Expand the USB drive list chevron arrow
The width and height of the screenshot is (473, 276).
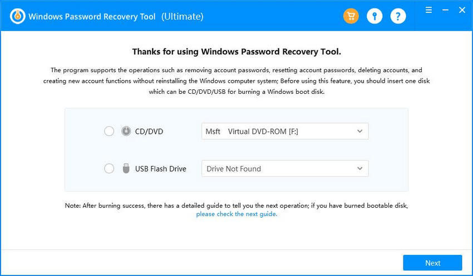[359, 169]
